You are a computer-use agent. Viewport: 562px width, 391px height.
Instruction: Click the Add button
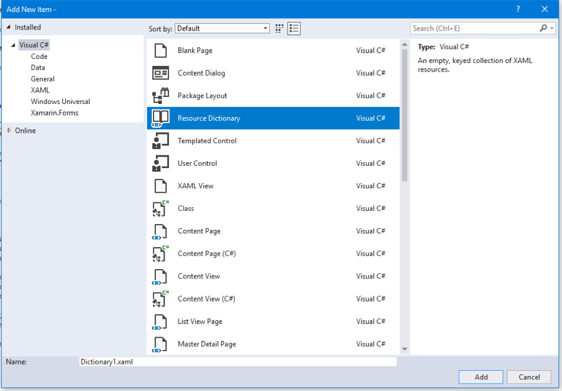pos(481,377)
